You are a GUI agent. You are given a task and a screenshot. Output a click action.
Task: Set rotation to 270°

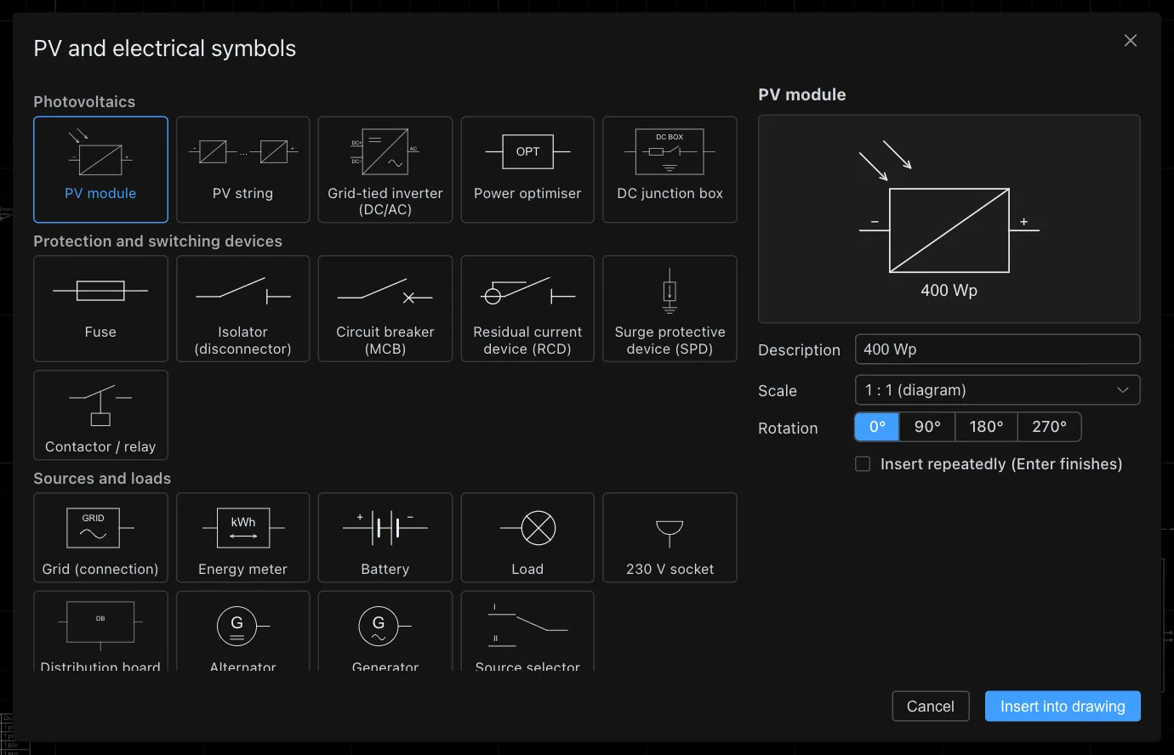pyautogui.click(x=1049, y=427)
